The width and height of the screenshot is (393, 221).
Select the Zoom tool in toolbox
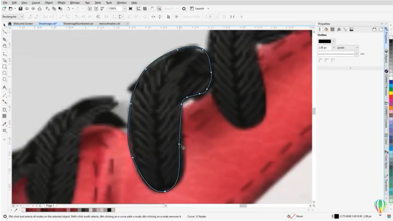click(x=5, y=45)
